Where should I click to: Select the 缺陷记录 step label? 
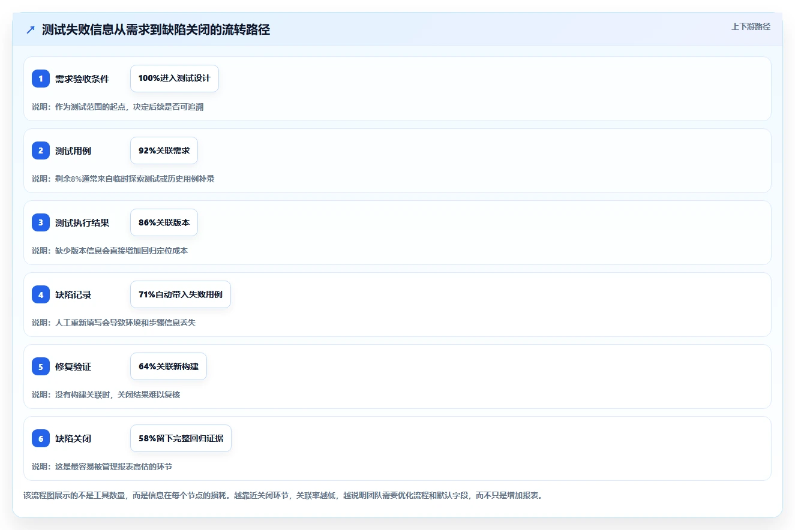coord(73,295)
